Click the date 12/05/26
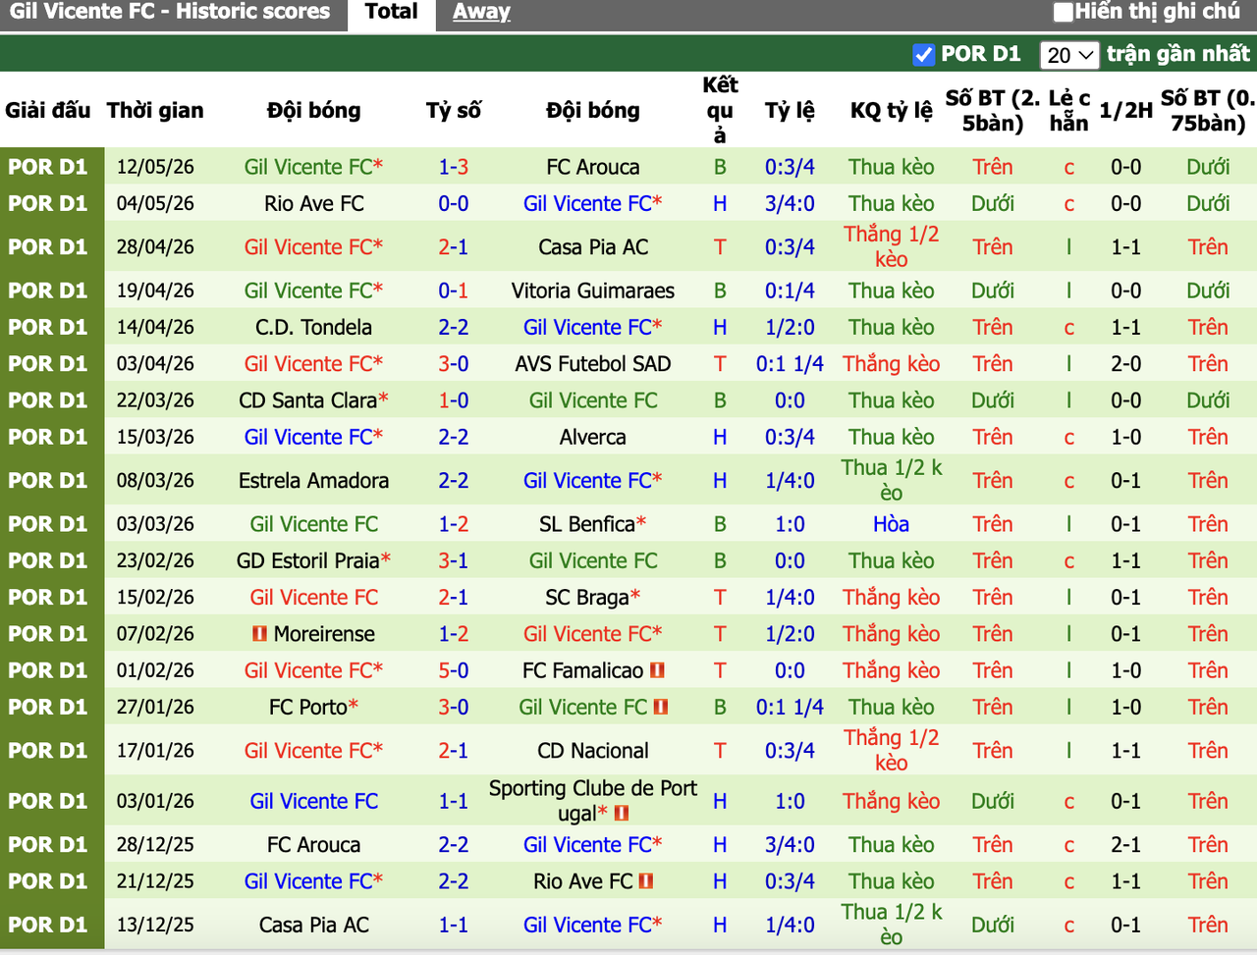This screenshot has height=955, width=1257. pos(155,167)
